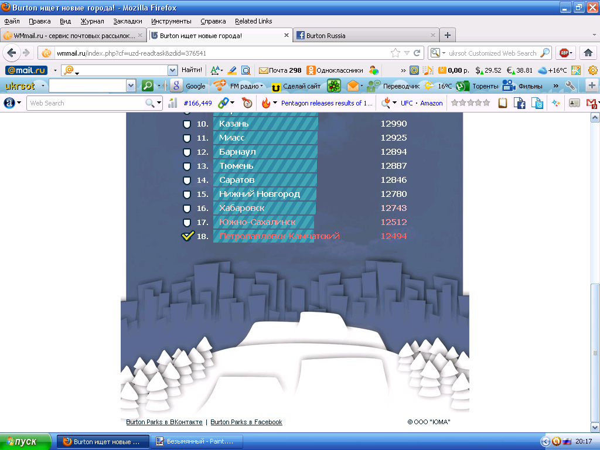
Task: Open the new tab plus button
Action: click(447, 36)
